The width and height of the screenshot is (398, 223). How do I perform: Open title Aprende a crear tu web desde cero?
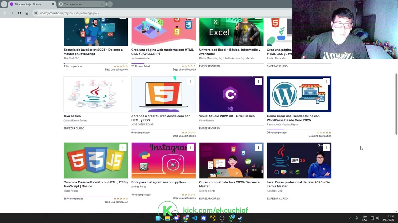click(161, 118)
